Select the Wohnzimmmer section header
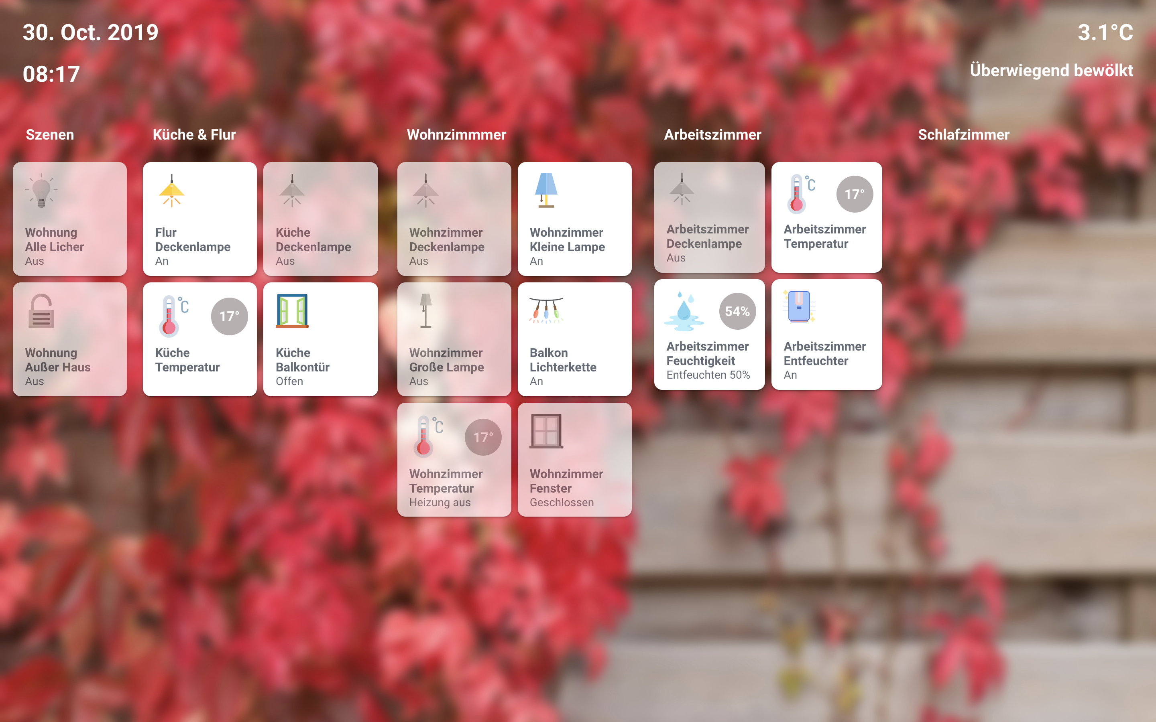Viewport: 1156px width, 722px height. [x=456, y=134]
